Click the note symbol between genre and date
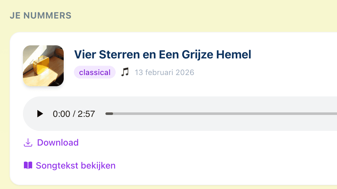 pos(125,72)
